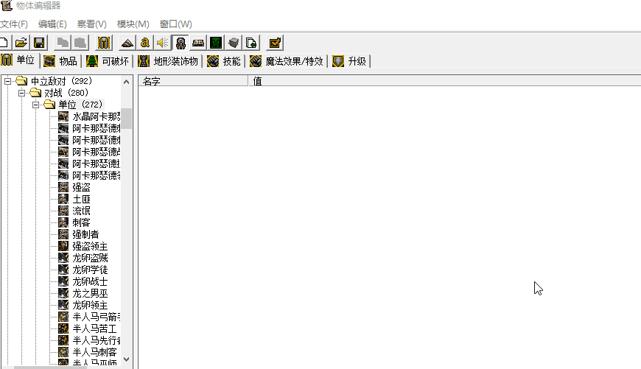Click the helmet icon after Paste

[104, 43]
